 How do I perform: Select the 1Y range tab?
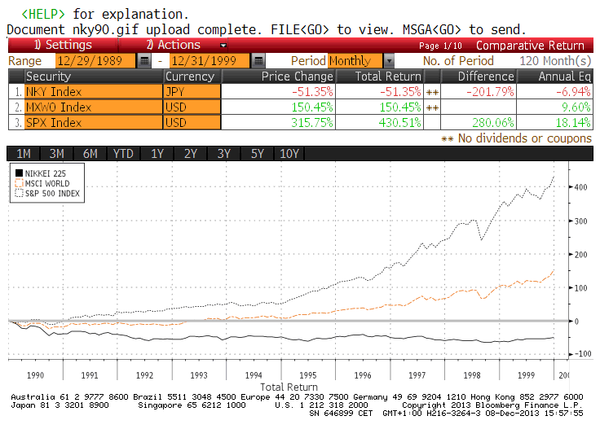[157, 154]
